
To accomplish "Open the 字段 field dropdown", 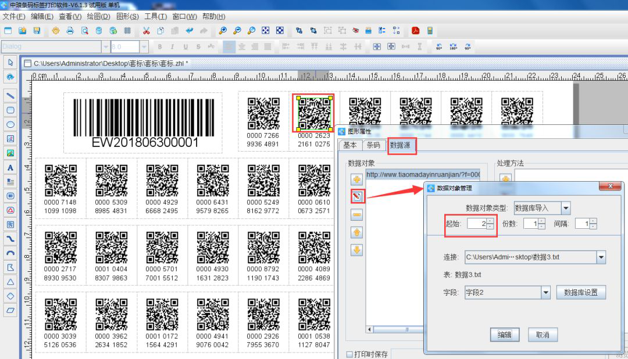I will (x=545, y=293).
